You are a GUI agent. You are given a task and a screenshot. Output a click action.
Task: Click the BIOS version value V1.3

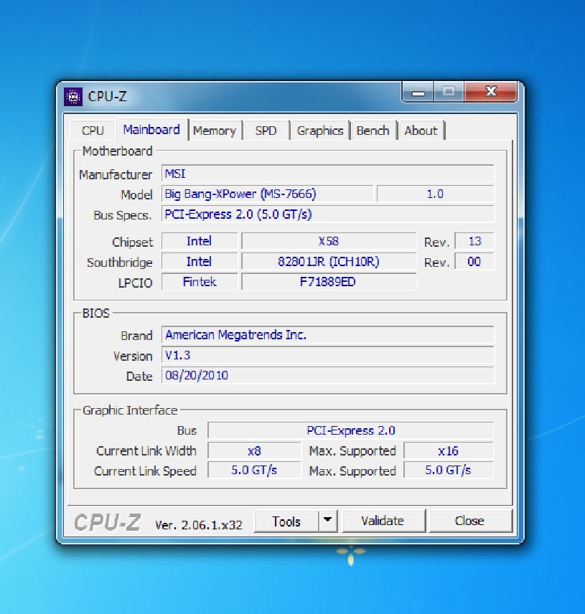click(x=328, y=355)
